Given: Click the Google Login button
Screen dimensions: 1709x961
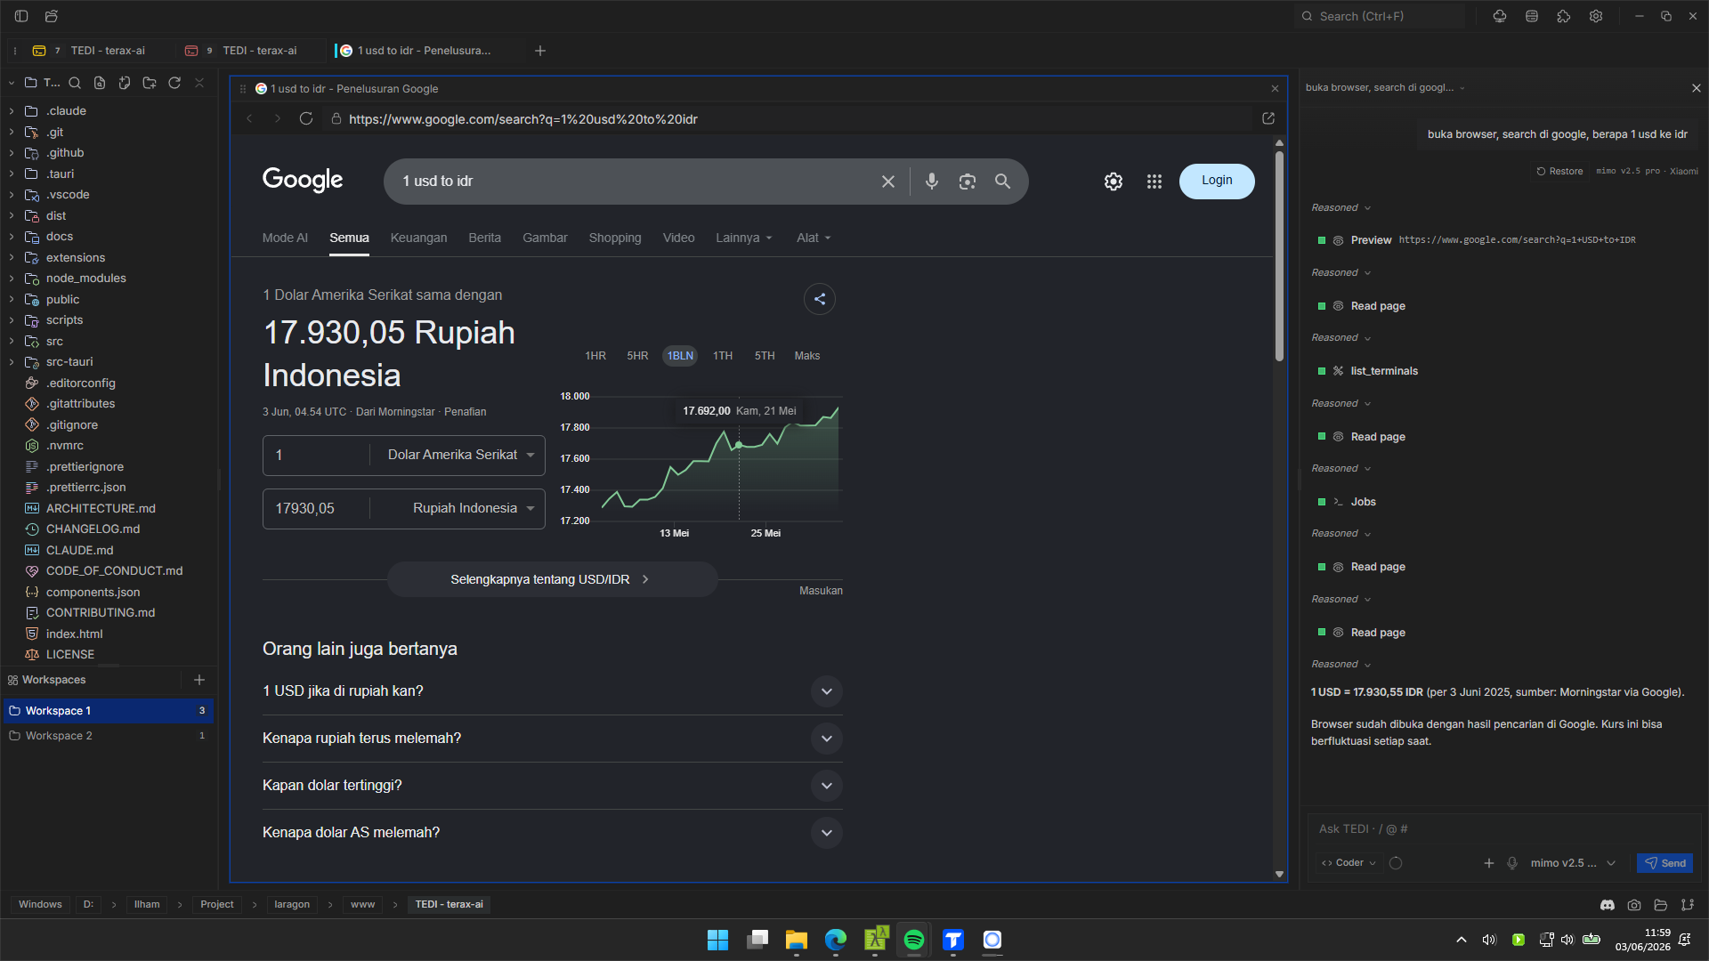Looking at the screenshot, I should (x=1217, y=181).
